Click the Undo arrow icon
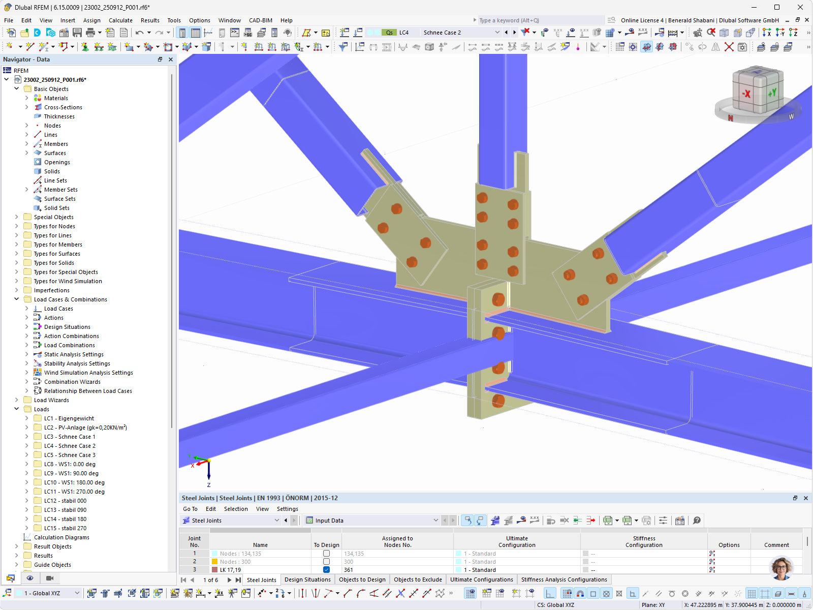 point(139,33)
